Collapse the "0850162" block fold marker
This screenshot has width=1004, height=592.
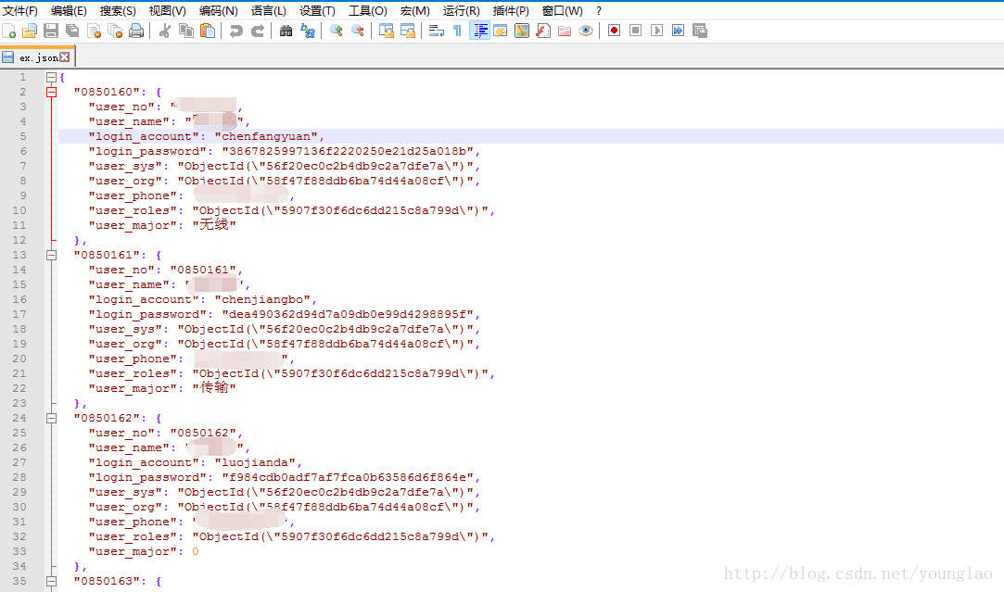click(x=51, y=419)
